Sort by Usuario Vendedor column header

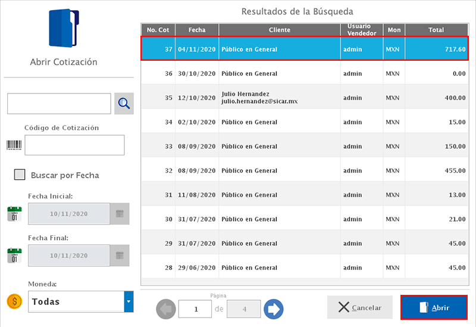[x=362, y=30]
